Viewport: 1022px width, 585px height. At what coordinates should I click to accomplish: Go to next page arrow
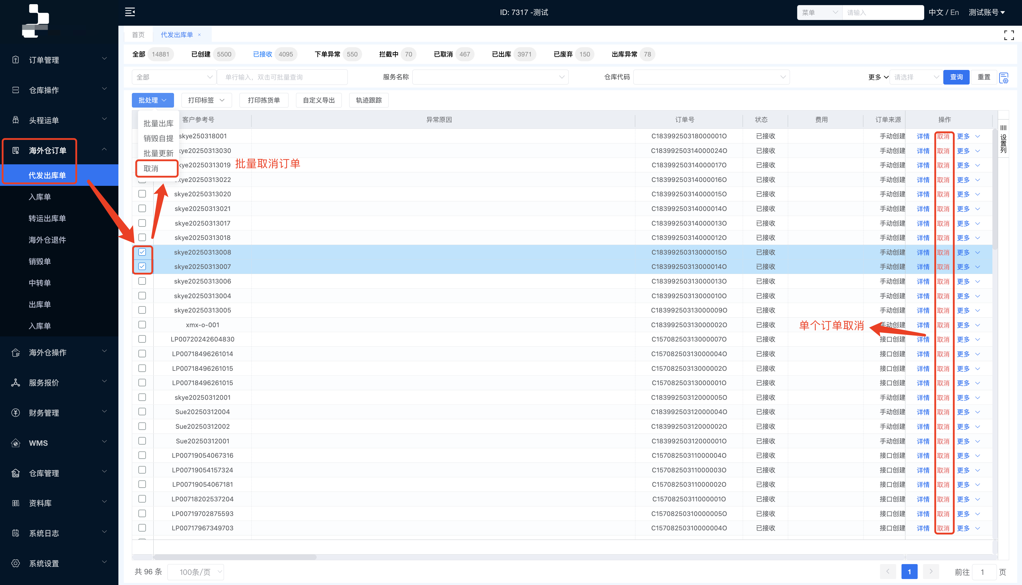pos(931,571)
